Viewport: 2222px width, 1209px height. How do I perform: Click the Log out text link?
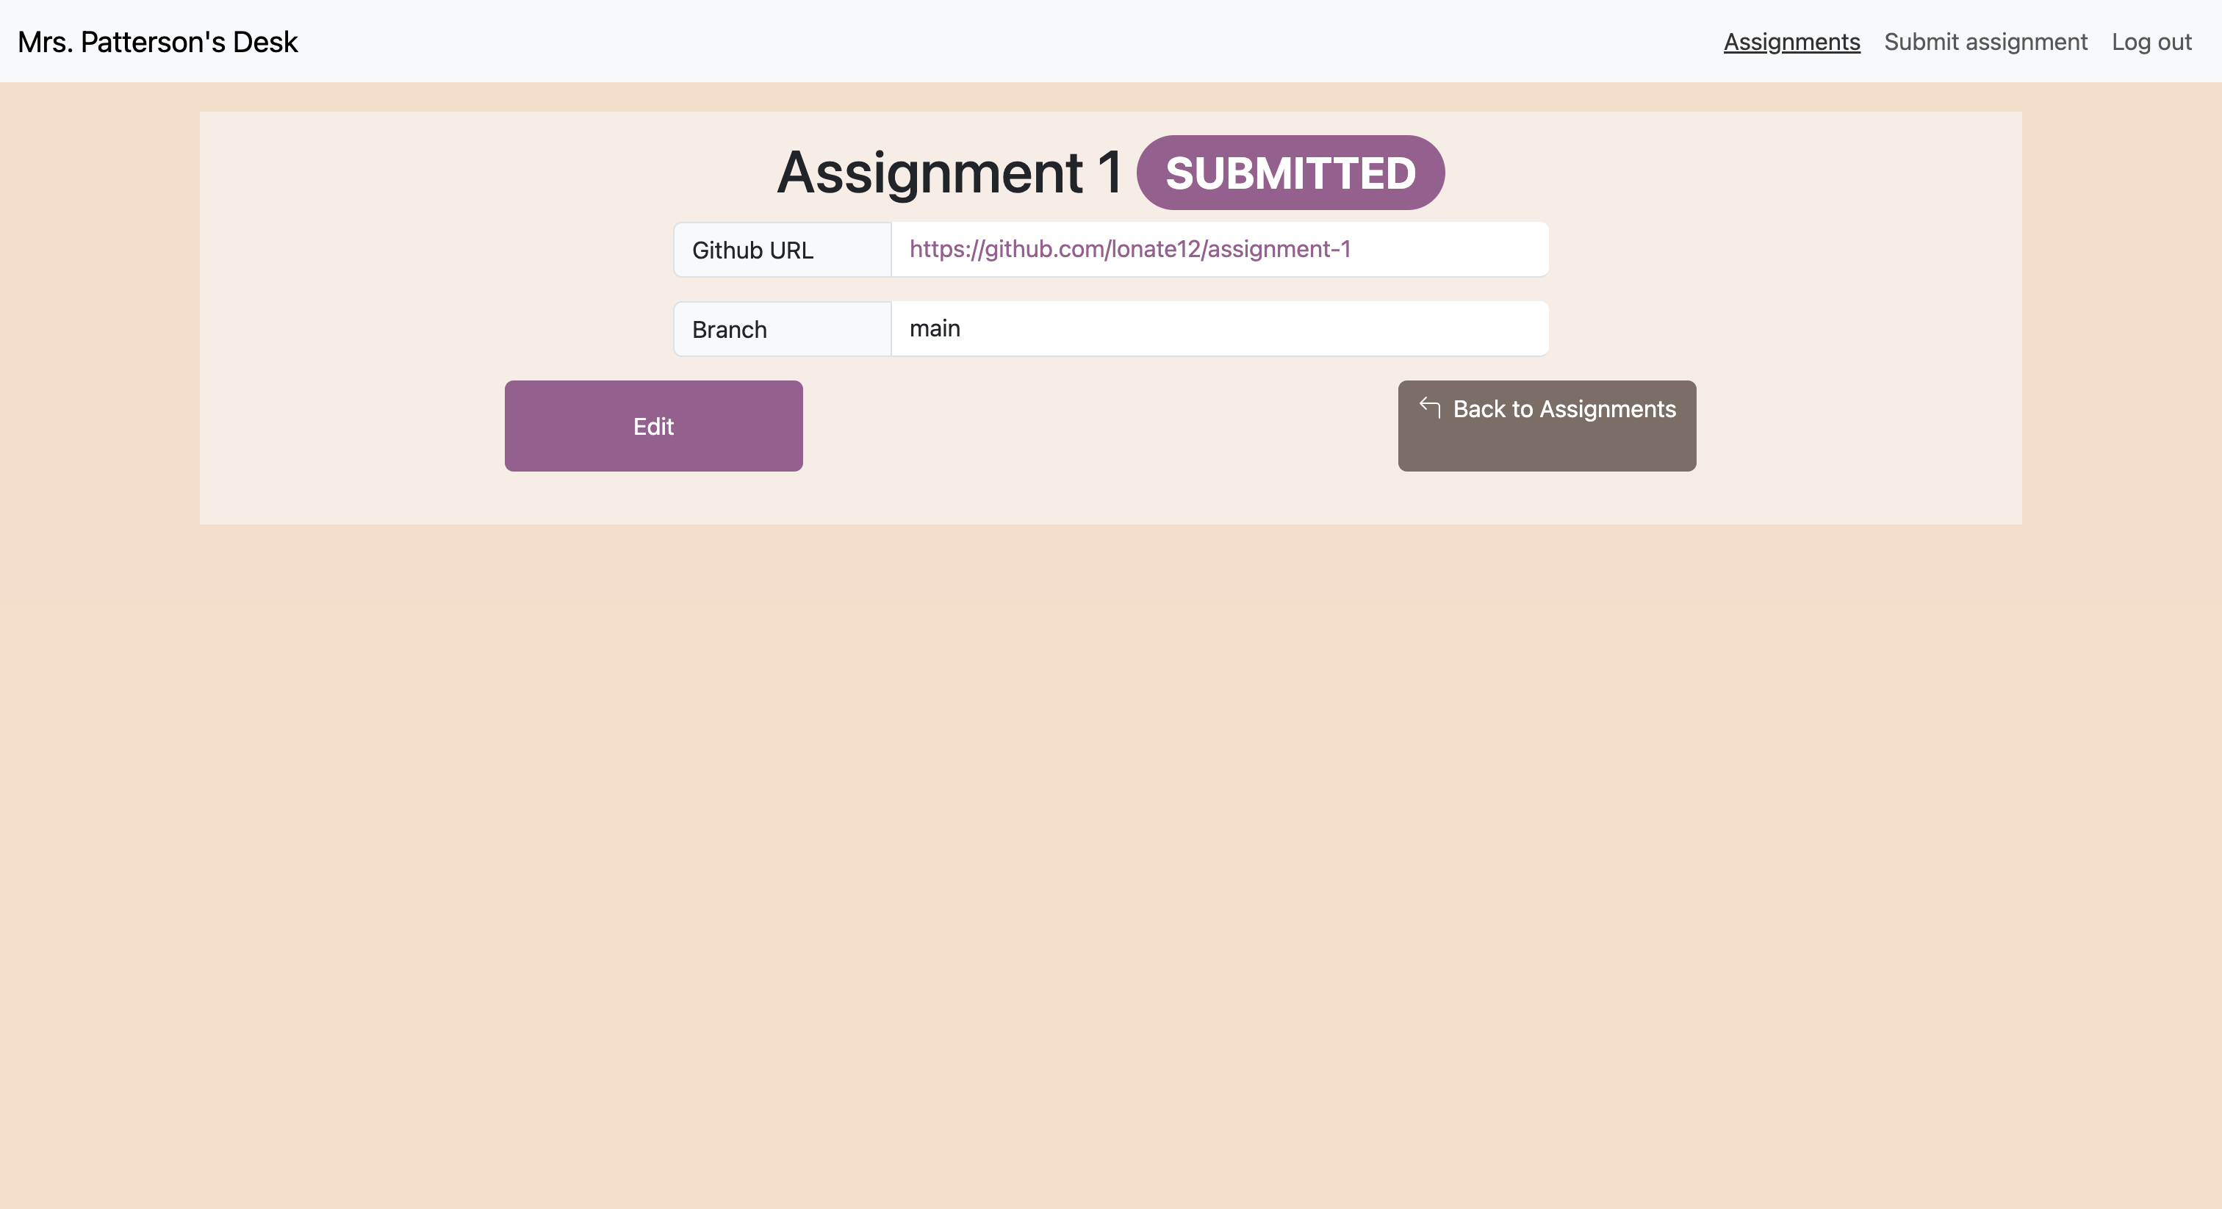coord(2152,40)
